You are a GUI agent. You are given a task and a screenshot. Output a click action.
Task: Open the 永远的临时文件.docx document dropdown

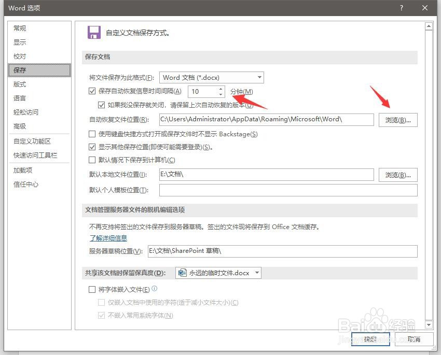[218, 273]
